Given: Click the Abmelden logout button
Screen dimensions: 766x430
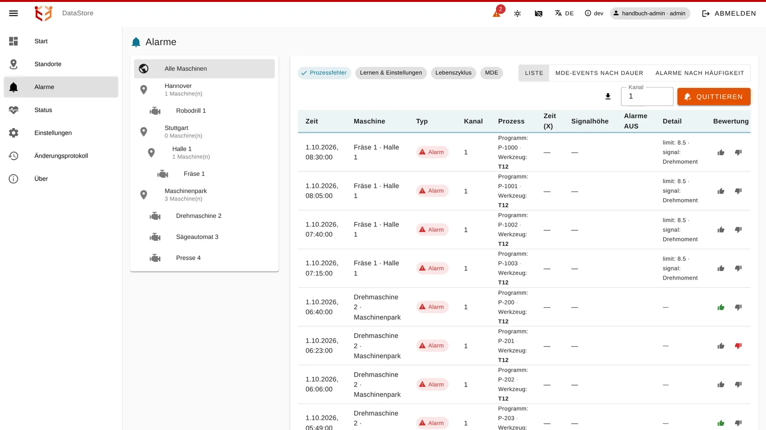Looking at the screenshot, I should (729, 13).
